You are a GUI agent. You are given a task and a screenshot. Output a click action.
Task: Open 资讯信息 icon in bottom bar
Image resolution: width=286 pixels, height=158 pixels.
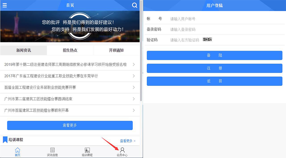click(52, 152)
